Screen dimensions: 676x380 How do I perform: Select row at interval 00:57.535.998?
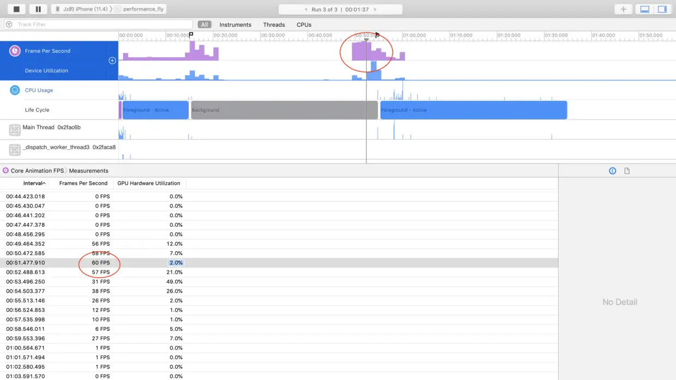pyautogui.click(x=279, y=319)
